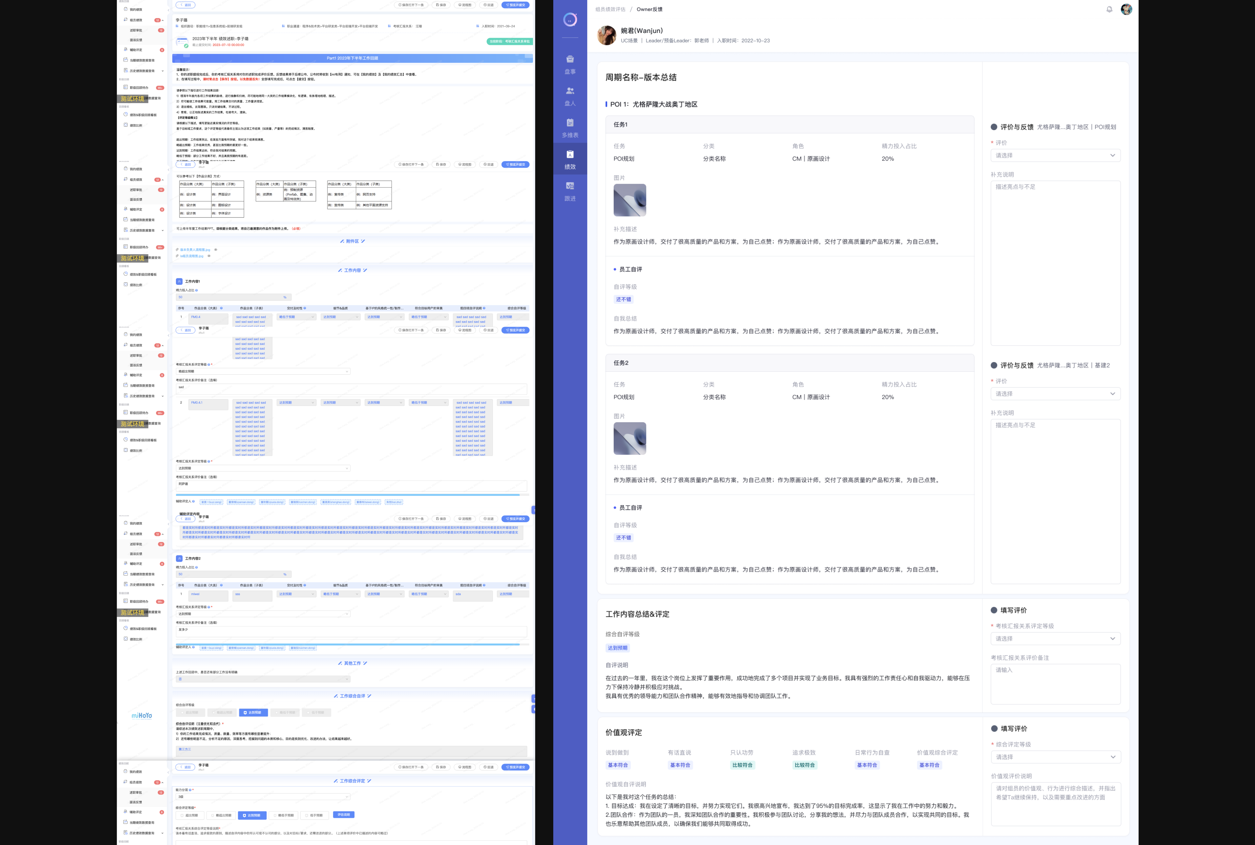Viewport: 1255px width, 845px height.
Task: Open 盘事 in the purple sidebar
Action: point(570,64)
